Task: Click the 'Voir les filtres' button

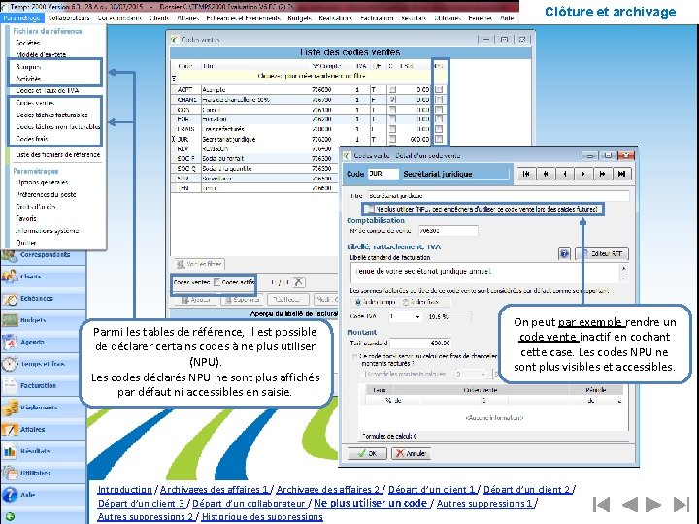Action: click(200, 264)
